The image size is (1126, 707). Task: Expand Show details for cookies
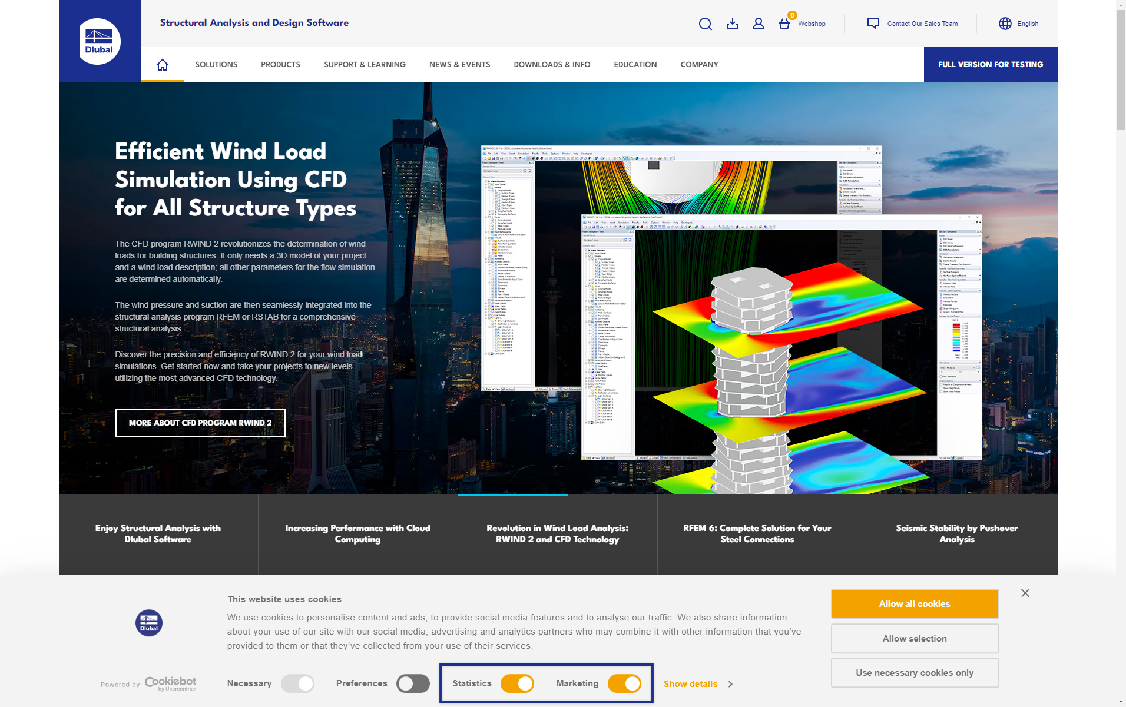click(698, 684)
